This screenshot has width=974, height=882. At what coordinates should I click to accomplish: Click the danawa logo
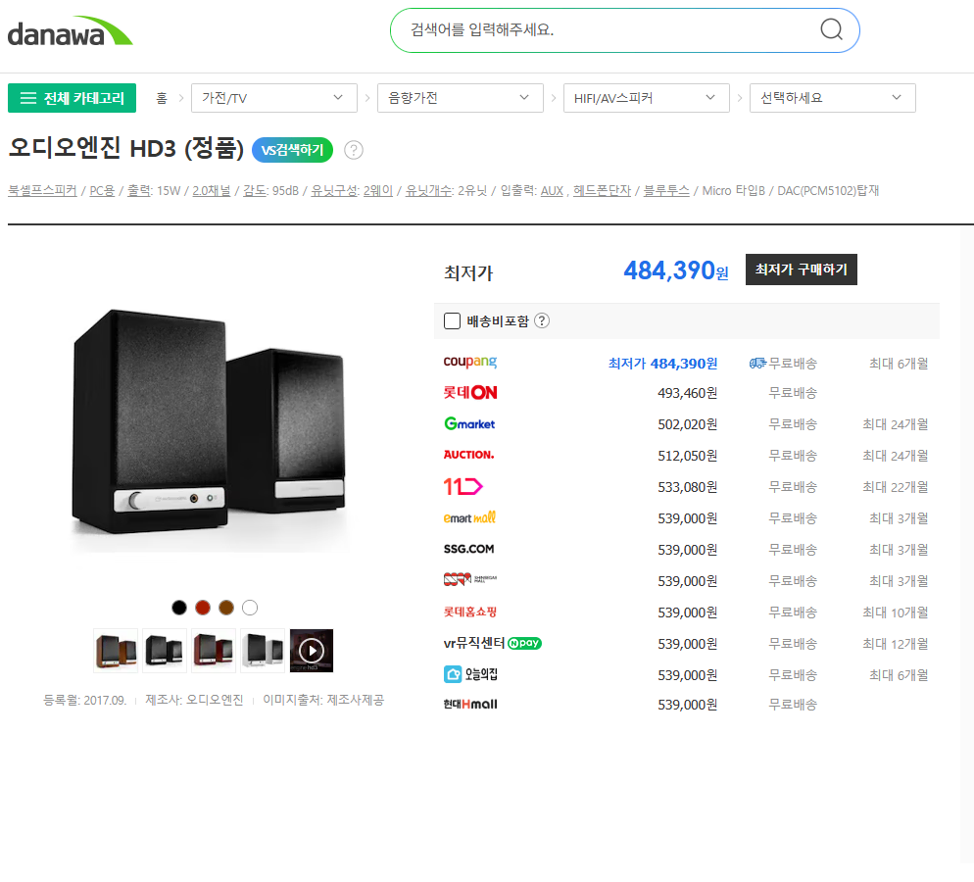[71, 31]
